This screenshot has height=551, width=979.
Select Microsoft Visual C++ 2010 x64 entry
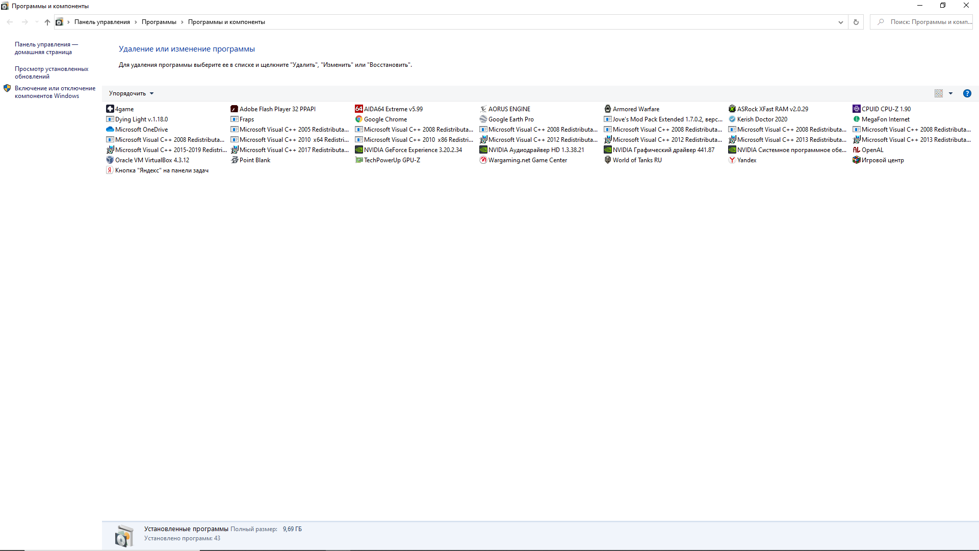pyautogui.click(x=290, y=139)
